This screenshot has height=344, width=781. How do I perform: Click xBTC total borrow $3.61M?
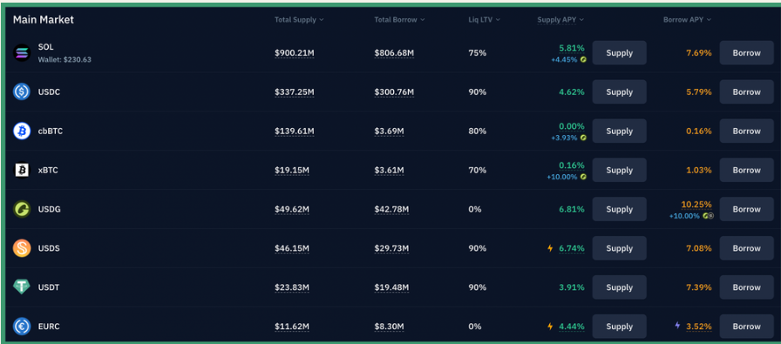click(x=390, y=170)
